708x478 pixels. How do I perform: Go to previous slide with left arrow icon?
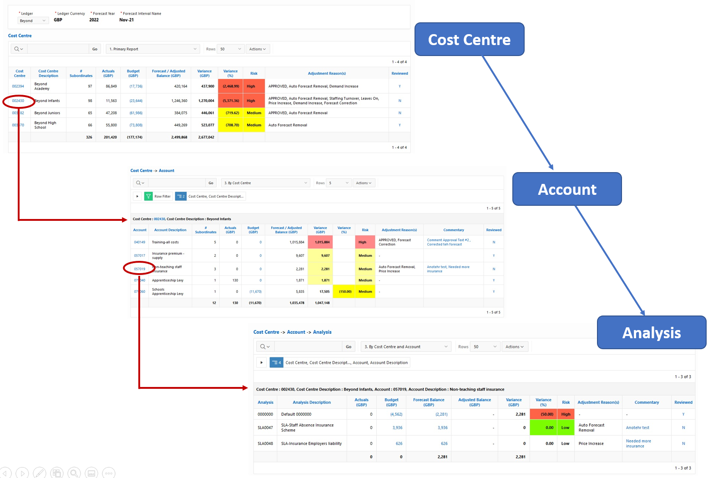click(5, 473)
